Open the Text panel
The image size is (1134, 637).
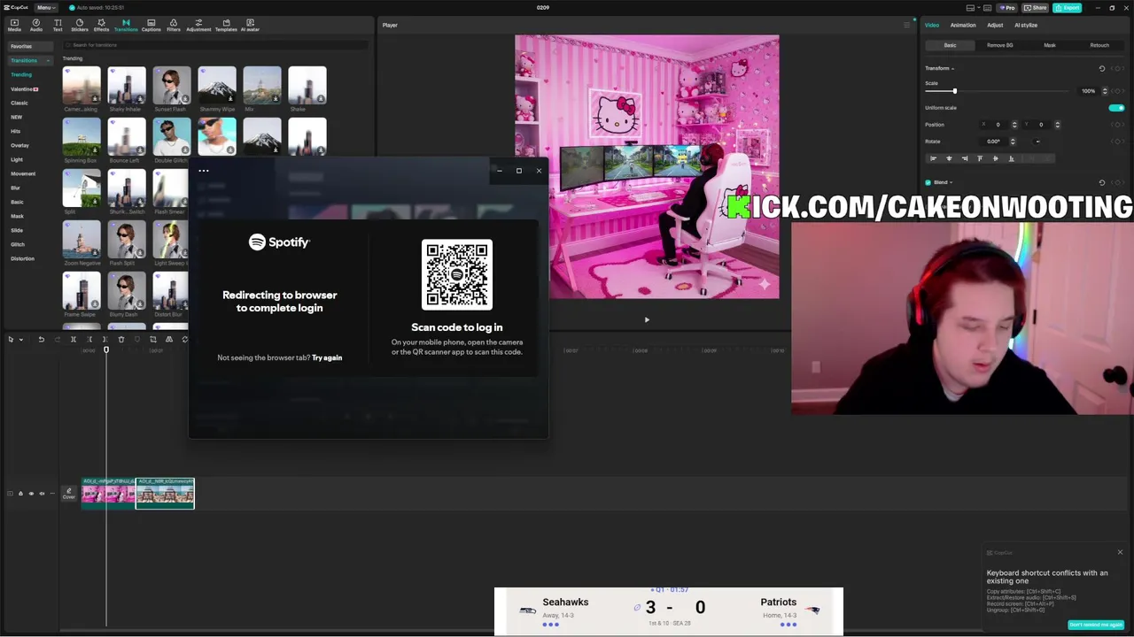[x=58, y=25]
